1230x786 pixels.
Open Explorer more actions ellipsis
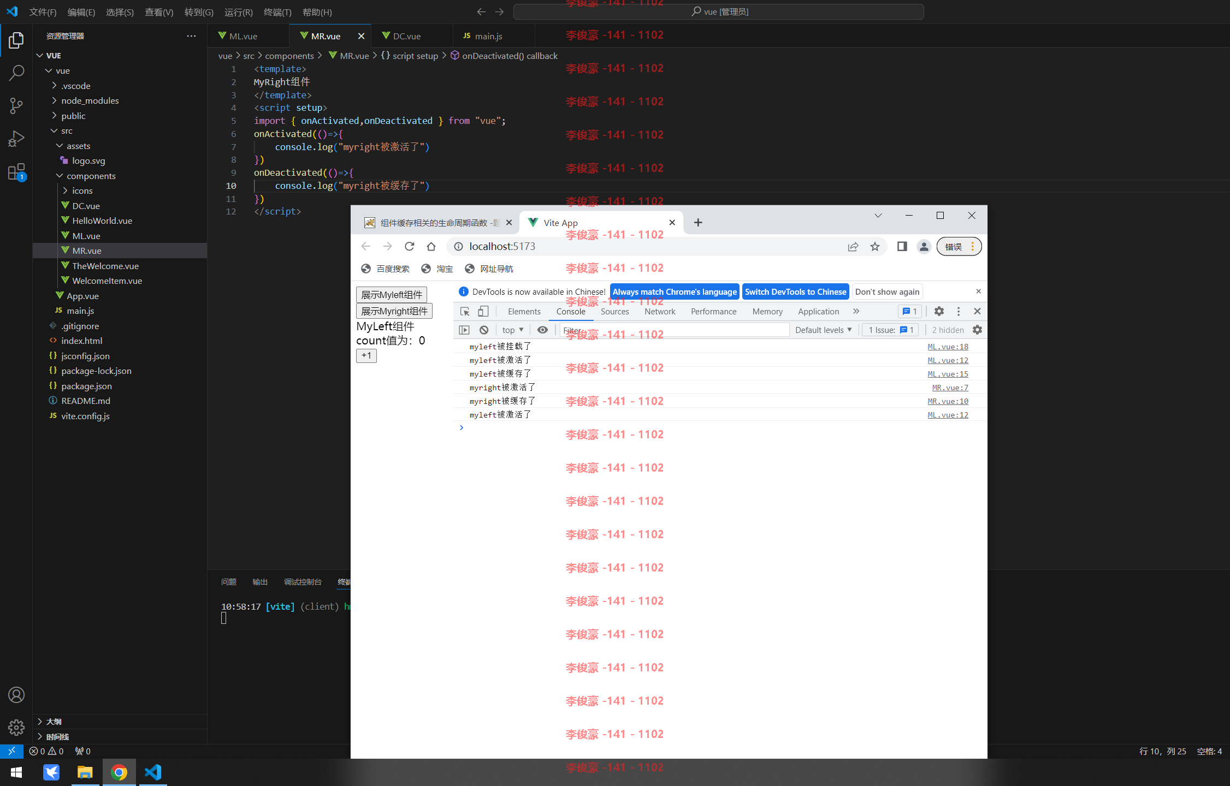point(191,36)
